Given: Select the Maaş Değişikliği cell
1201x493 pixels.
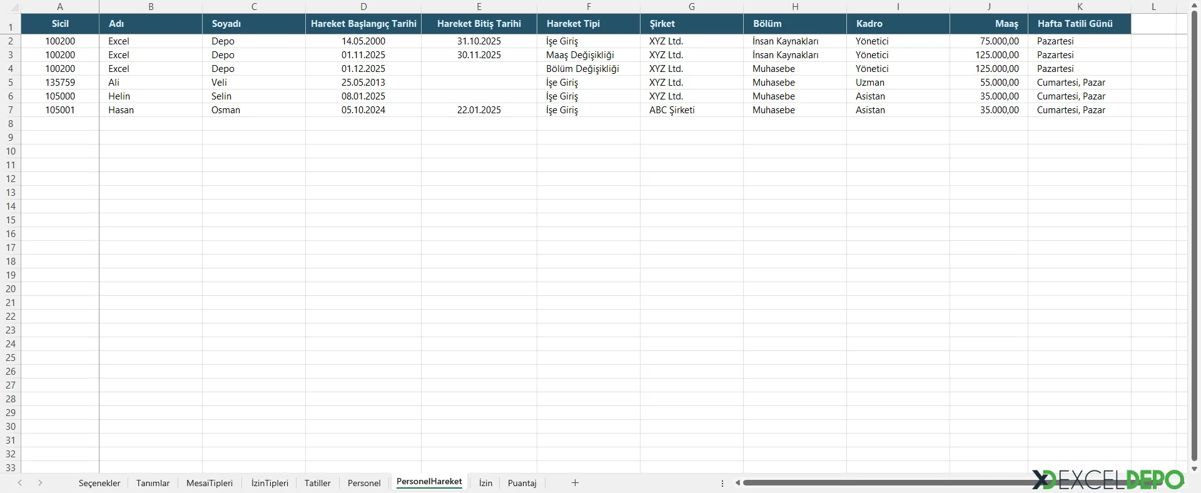Looking at the screenshot, I should tap(588, 55).
